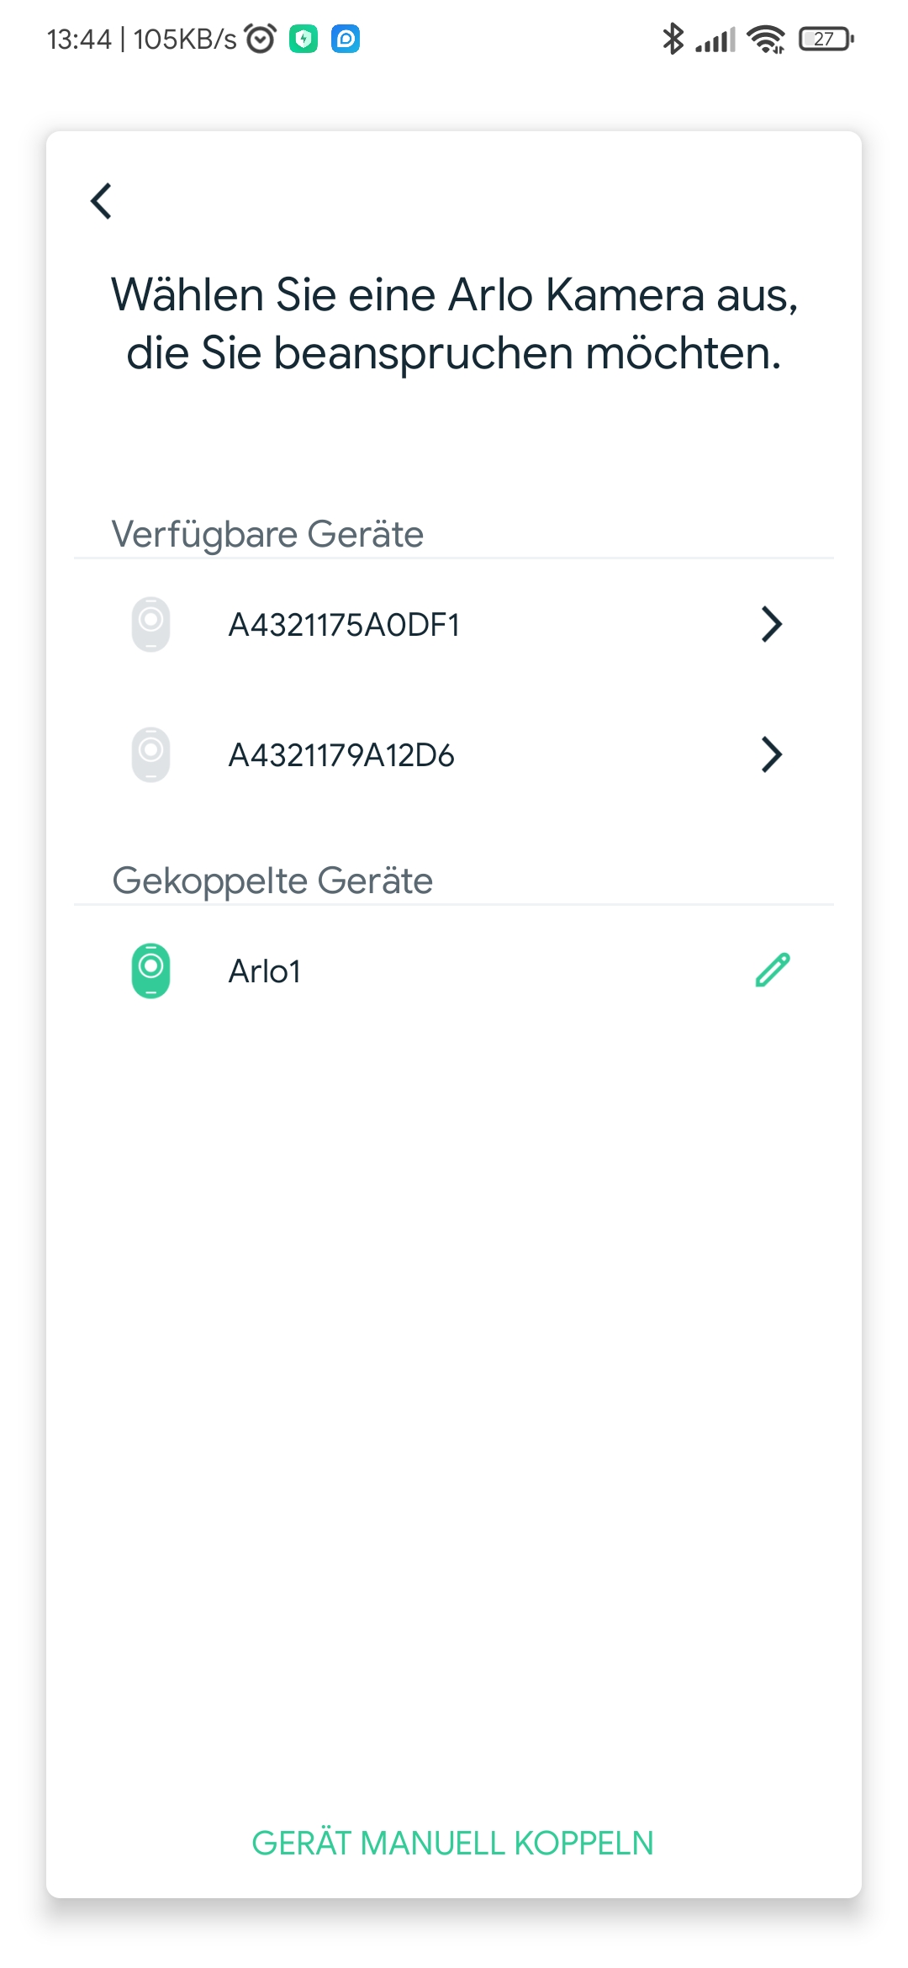The height and width of the screenshot is (1968, 908).
Task: Open chevron for device A4321175A0DF1
Action: pos(772,624)
